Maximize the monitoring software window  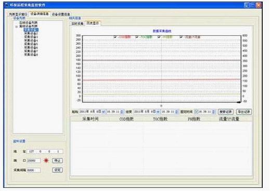pos(253,5)
